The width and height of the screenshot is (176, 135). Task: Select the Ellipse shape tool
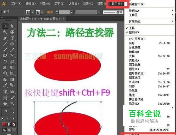(12, 44)
